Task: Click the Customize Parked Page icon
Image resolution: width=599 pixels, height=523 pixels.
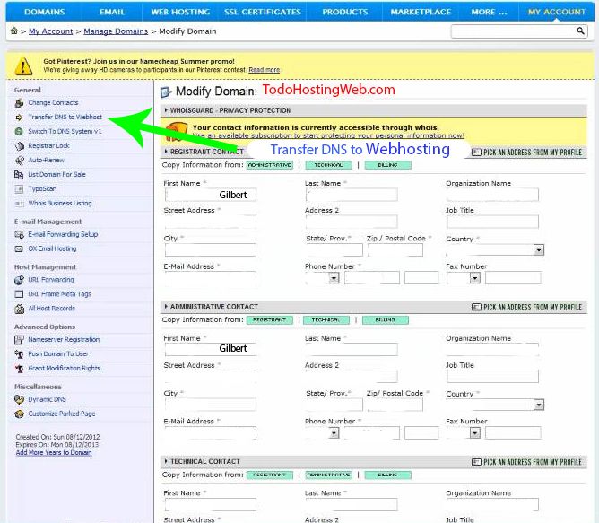Action: [19, 414]
